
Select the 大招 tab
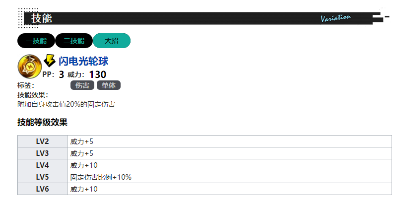click(112, 41)
